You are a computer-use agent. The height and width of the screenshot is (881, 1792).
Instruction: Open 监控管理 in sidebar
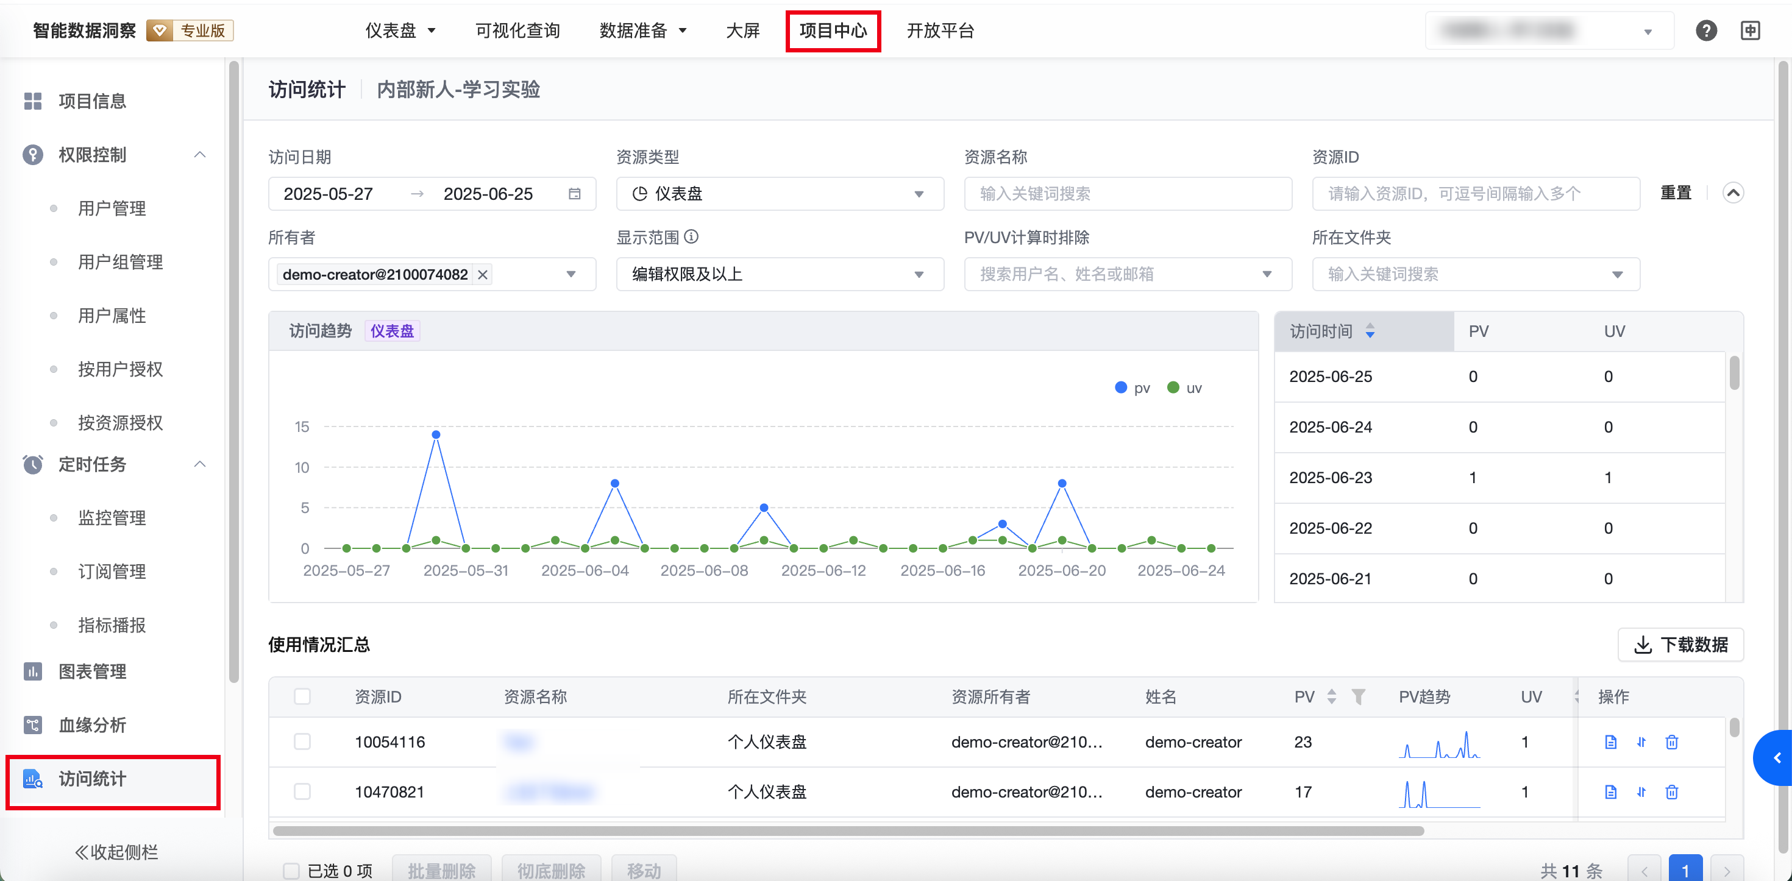(112, 517)
